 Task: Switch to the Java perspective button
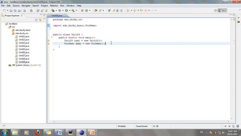coord(223,11)
